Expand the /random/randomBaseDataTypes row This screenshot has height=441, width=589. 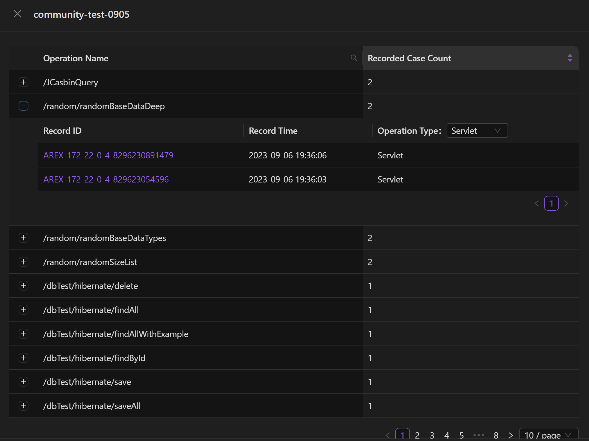[24, 238]
